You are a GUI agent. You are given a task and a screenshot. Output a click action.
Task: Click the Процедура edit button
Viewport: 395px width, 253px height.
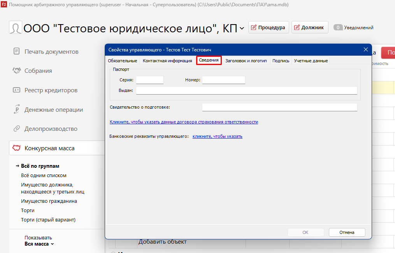pyautogui.click(x=269, y=28)
